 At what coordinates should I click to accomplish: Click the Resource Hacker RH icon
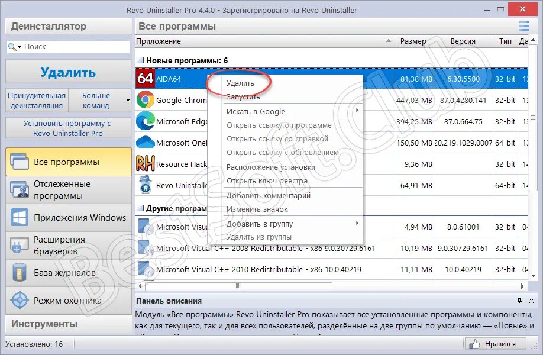pos(145,163)
